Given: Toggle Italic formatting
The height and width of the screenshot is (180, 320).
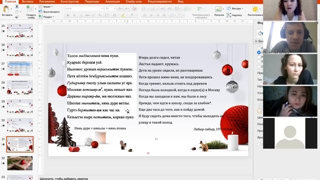Looking at the screenshot, I should pos(74,15).
